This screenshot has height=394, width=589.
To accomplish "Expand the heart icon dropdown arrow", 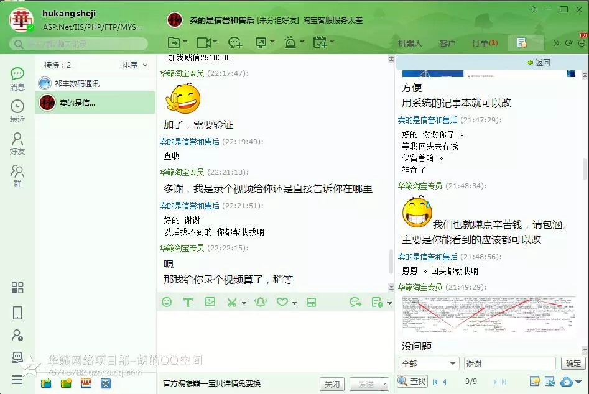I will [x=294, y=303].
